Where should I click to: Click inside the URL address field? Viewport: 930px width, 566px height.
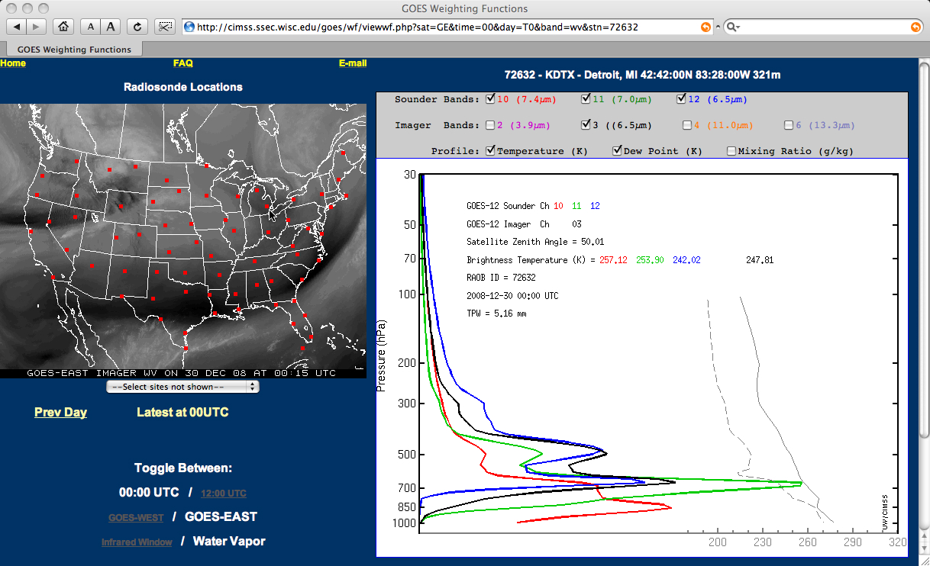tap(447, 27)
